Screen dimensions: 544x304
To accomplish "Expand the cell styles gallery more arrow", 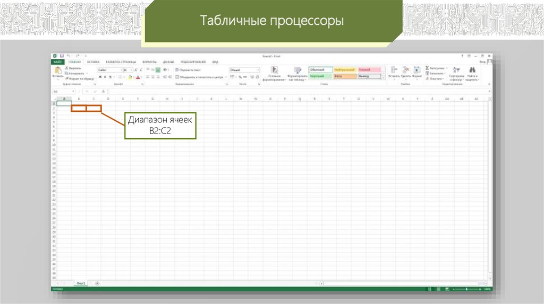I will click(x=384, y=78).
